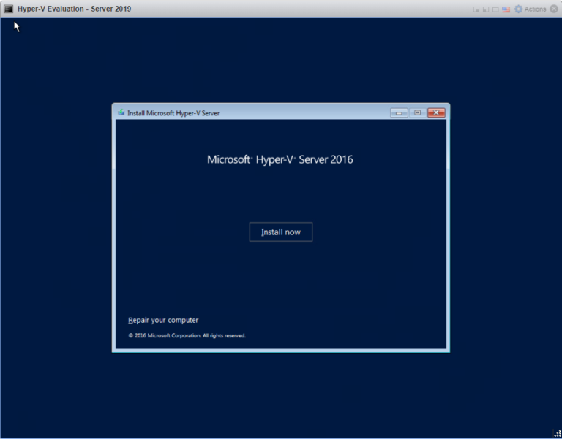Open the Actions gear menu

pyautogui.click(x=530, y=9)
